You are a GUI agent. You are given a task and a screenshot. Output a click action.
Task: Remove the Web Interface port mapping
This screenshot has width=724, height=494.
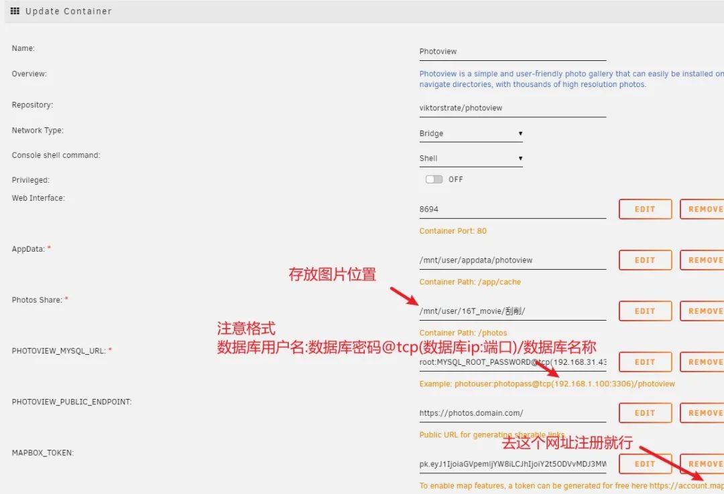(704, 209)
